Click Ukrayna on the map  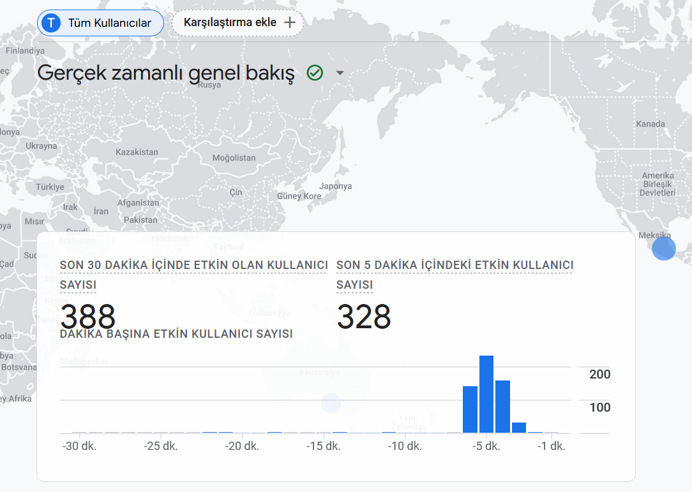point(41,146)
